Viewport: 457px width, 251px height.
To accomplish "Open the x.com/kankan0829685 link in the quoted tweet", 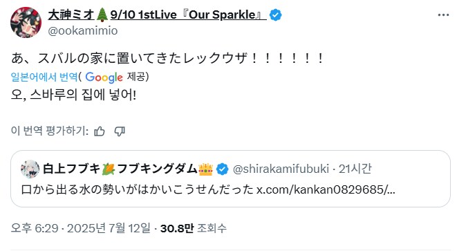I will point(326,189).
